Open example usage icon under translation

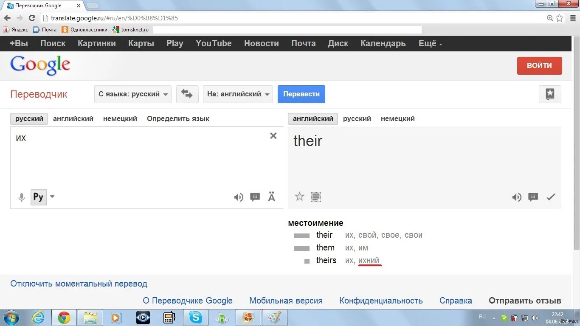533,197
